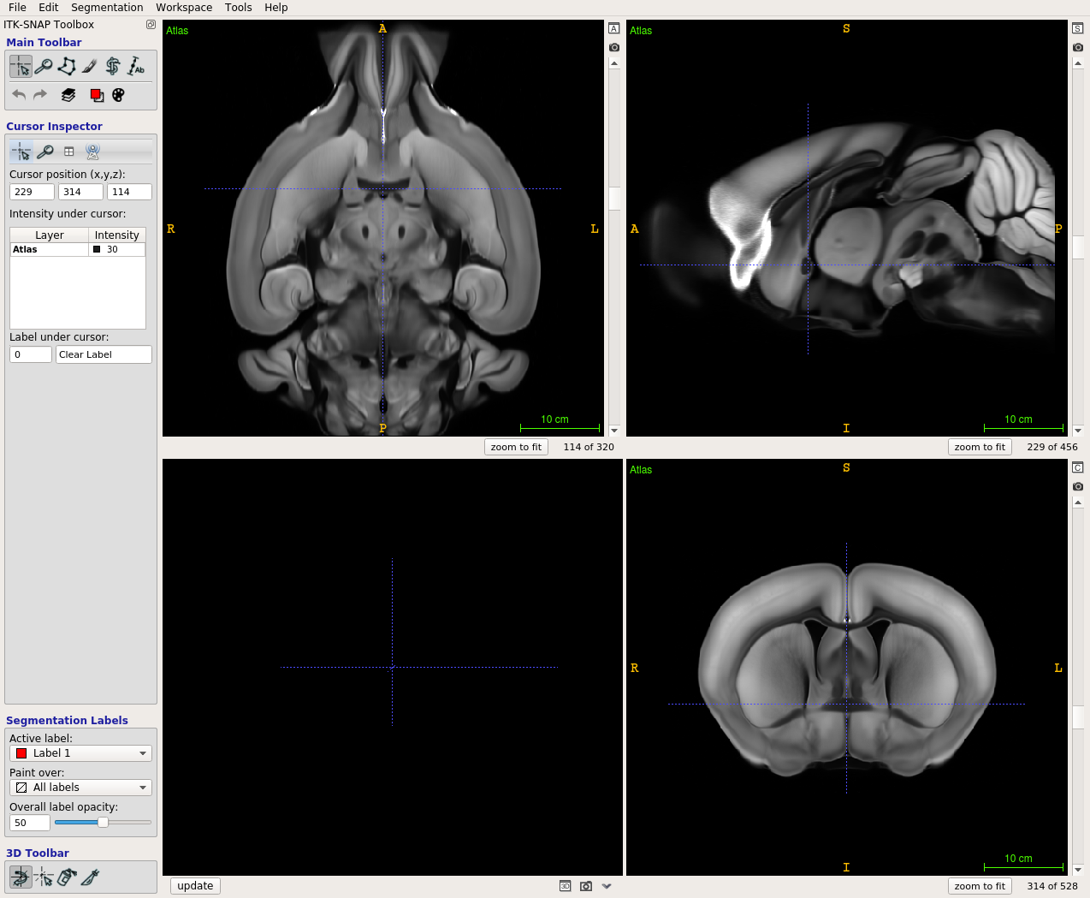The height and width of the screenshot is (898, 1090).
Task: Open the Segmentation menu
Action: (107, 8)
